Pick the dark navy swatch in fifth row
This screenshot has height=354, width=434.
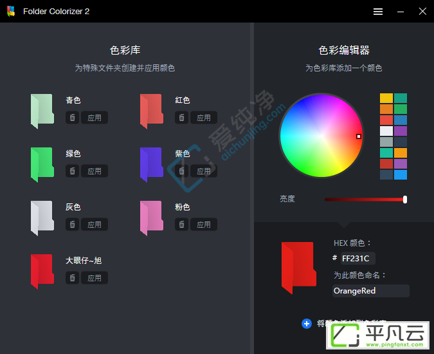(x=400, y=142)
